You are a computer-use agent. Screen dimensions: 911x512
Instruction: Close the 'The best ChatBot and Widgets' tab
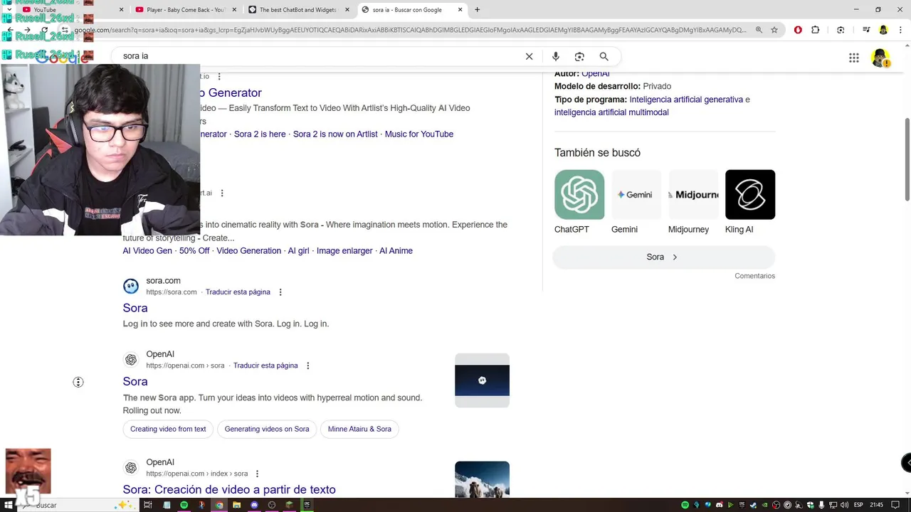[347, 10]
